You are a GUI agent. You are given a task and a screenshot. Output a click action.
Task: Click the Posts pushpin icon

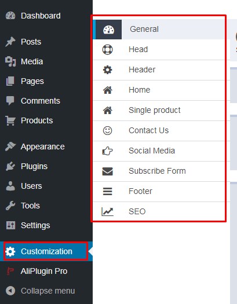point(10,42)
